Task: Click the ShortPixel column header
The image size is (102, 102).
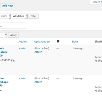Action: 98,42
